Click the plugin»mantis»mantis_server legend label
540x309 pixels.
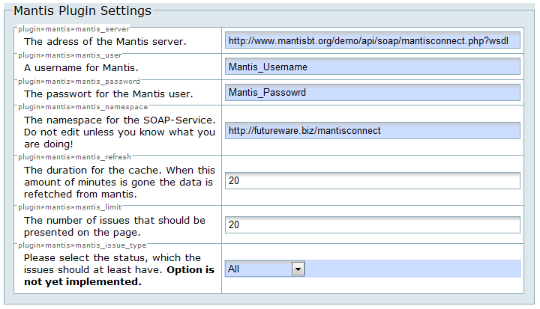click(73, 29)
